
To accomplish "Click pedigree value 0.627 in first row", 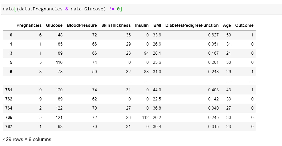I will (213, 35).
